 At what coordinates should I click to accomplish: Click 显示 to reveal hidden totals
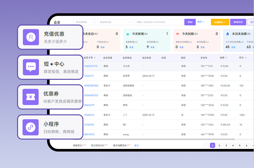(136, 145)
